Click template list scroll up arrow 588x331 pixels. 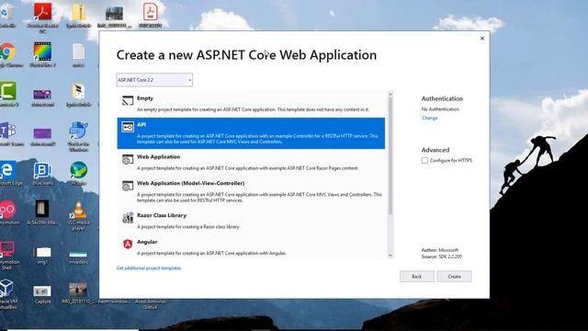point(390,94)
